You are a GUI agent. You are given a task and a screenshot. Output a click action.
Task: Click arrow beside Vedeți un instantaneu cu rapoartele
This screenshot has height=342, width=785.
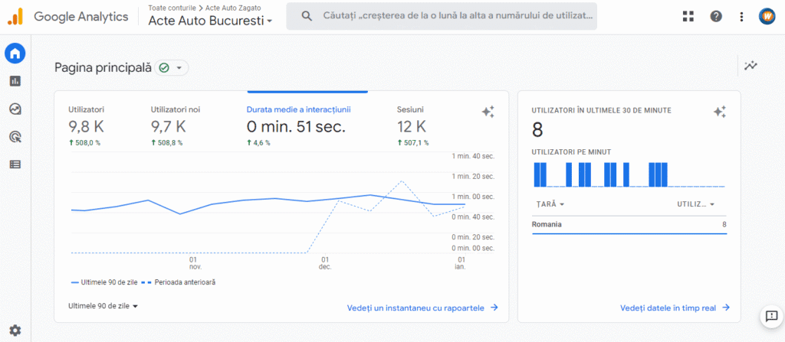[x=494, y=308]
